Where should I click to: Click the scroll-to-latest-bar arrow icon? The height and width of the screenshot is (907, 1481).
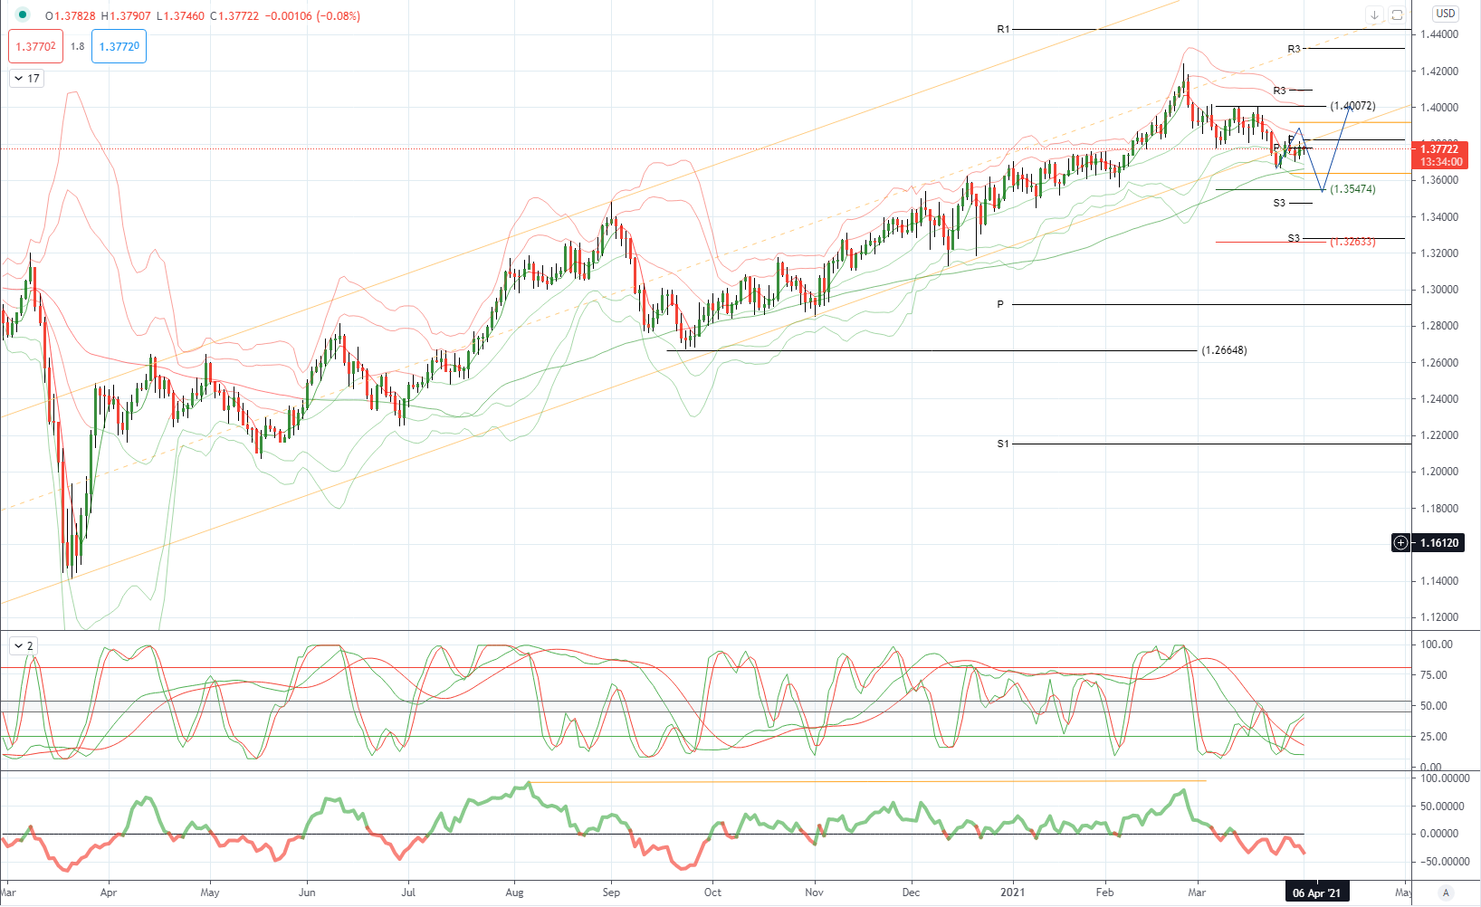pyautogui.click(x=1374, y=15)
